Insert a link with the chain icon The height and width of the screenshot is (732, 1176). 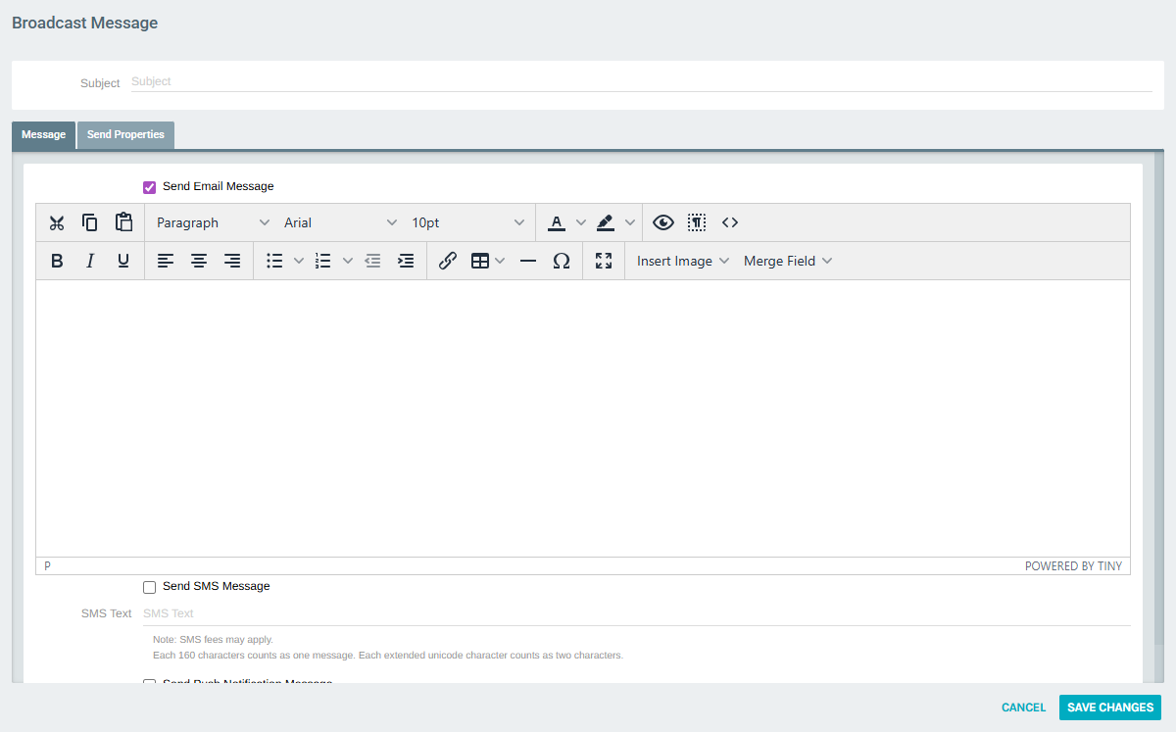448,261
